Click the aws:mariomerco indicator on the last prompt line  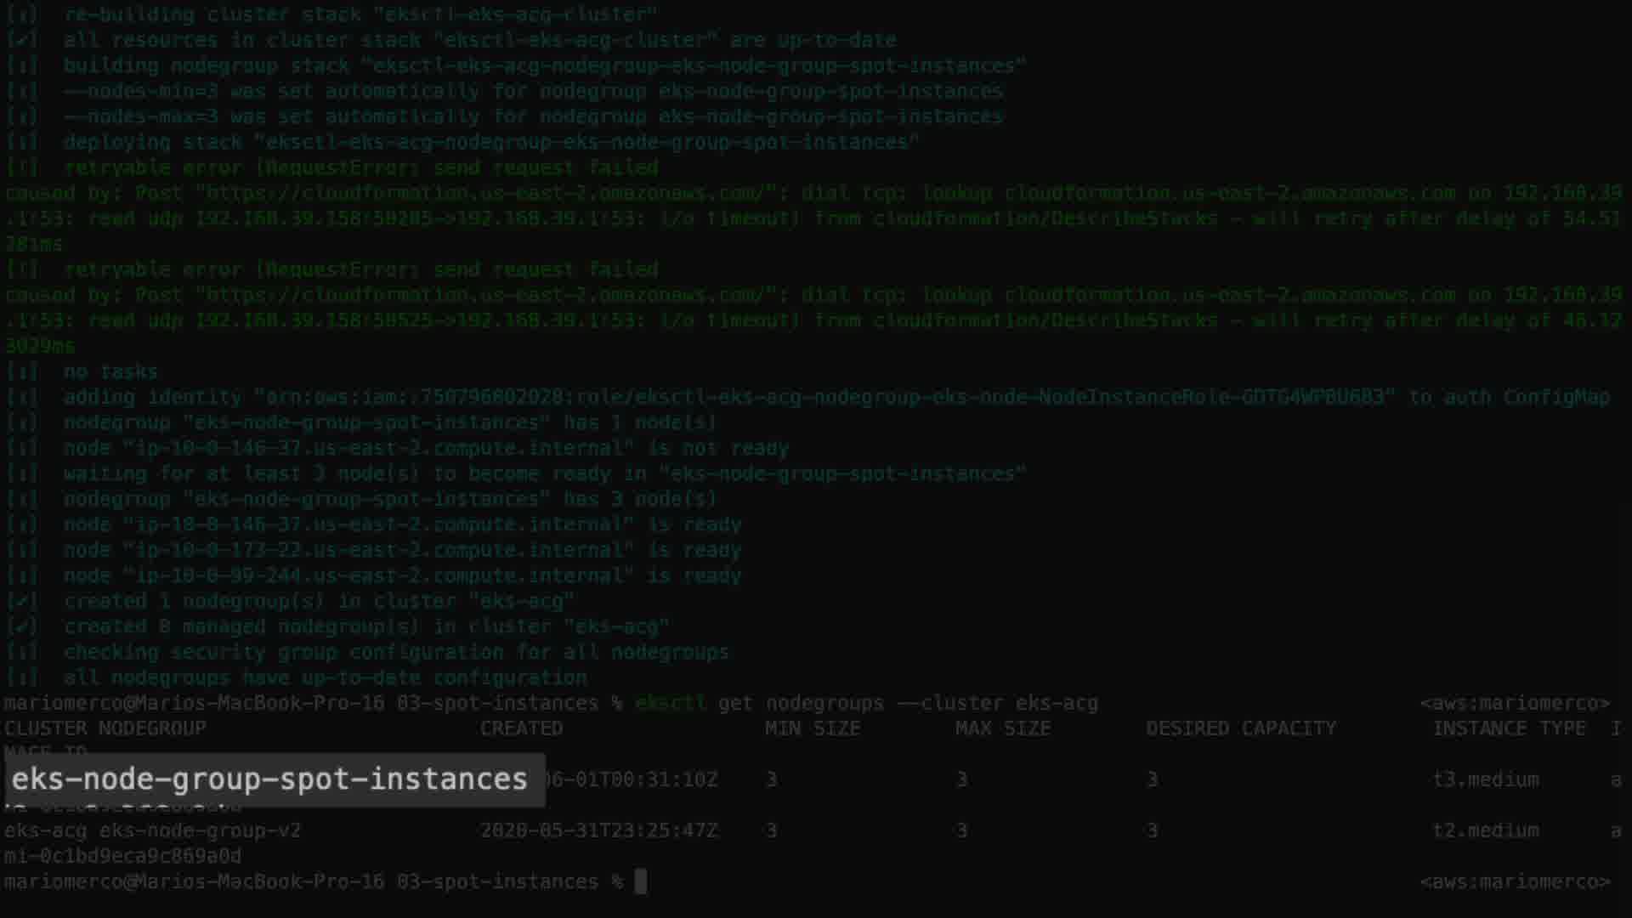[1515, 881]
